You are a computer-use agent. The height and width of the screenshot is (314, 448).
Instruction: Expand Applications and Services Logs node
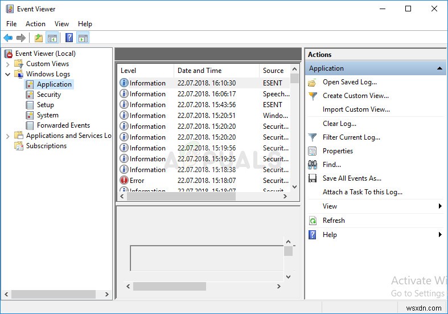[x=8, y=136]
